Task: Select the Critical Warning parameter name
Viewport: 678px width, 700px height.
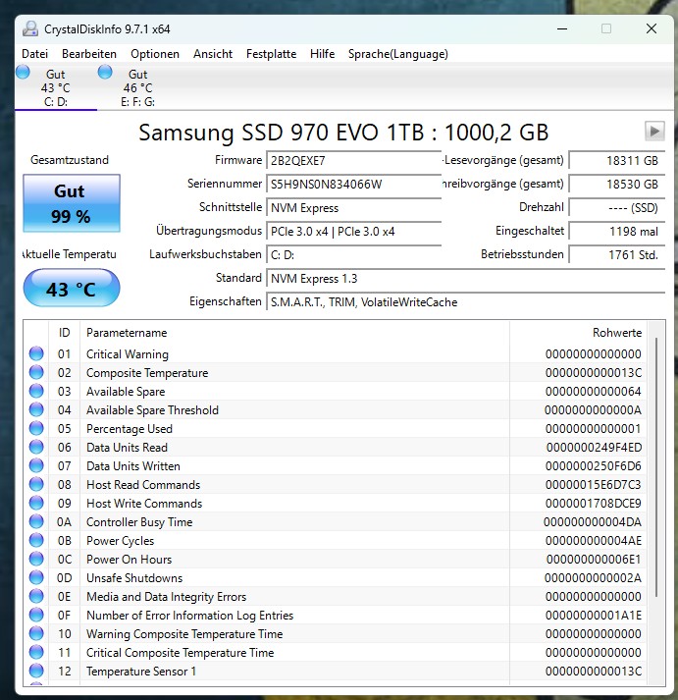Action: [x=128, y=354]
